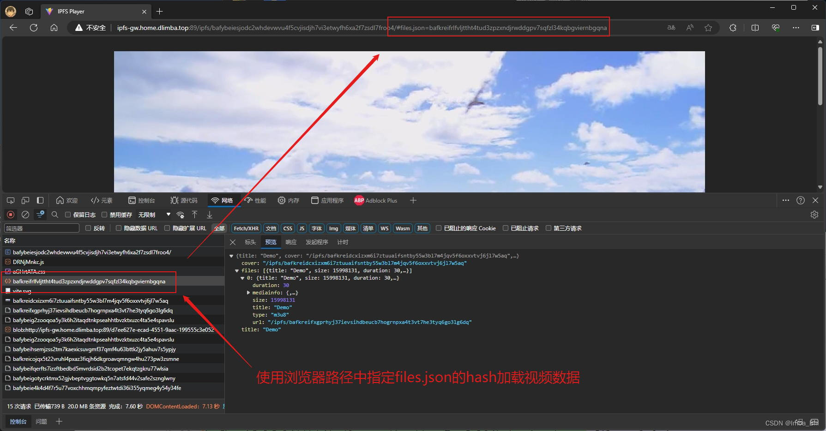
Task: Close the request details pane
Action: [x=233, y=242]
